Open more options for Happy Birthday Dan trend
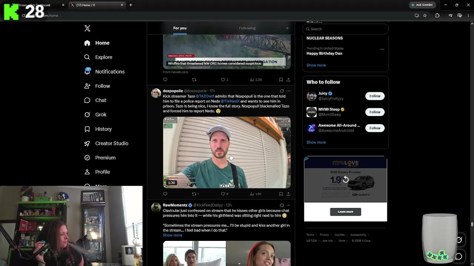The image size is (474, 266). pos(382,49)
